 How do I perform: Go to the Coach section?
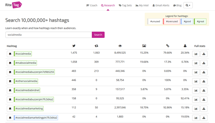point(92,5)
